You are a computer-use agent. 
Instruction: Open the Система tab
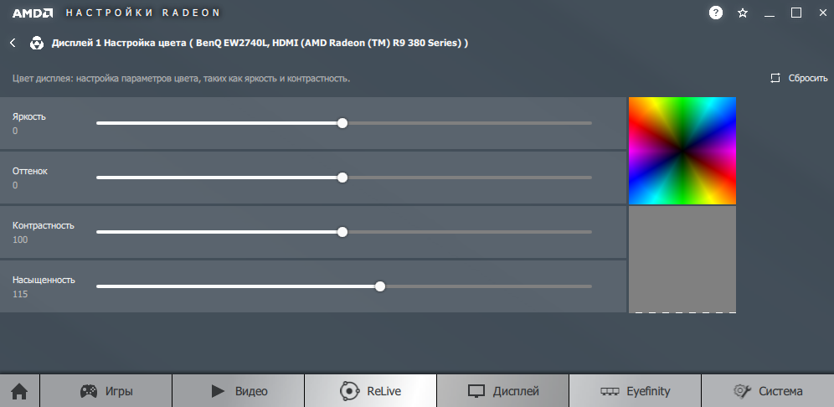coord(767,391)
